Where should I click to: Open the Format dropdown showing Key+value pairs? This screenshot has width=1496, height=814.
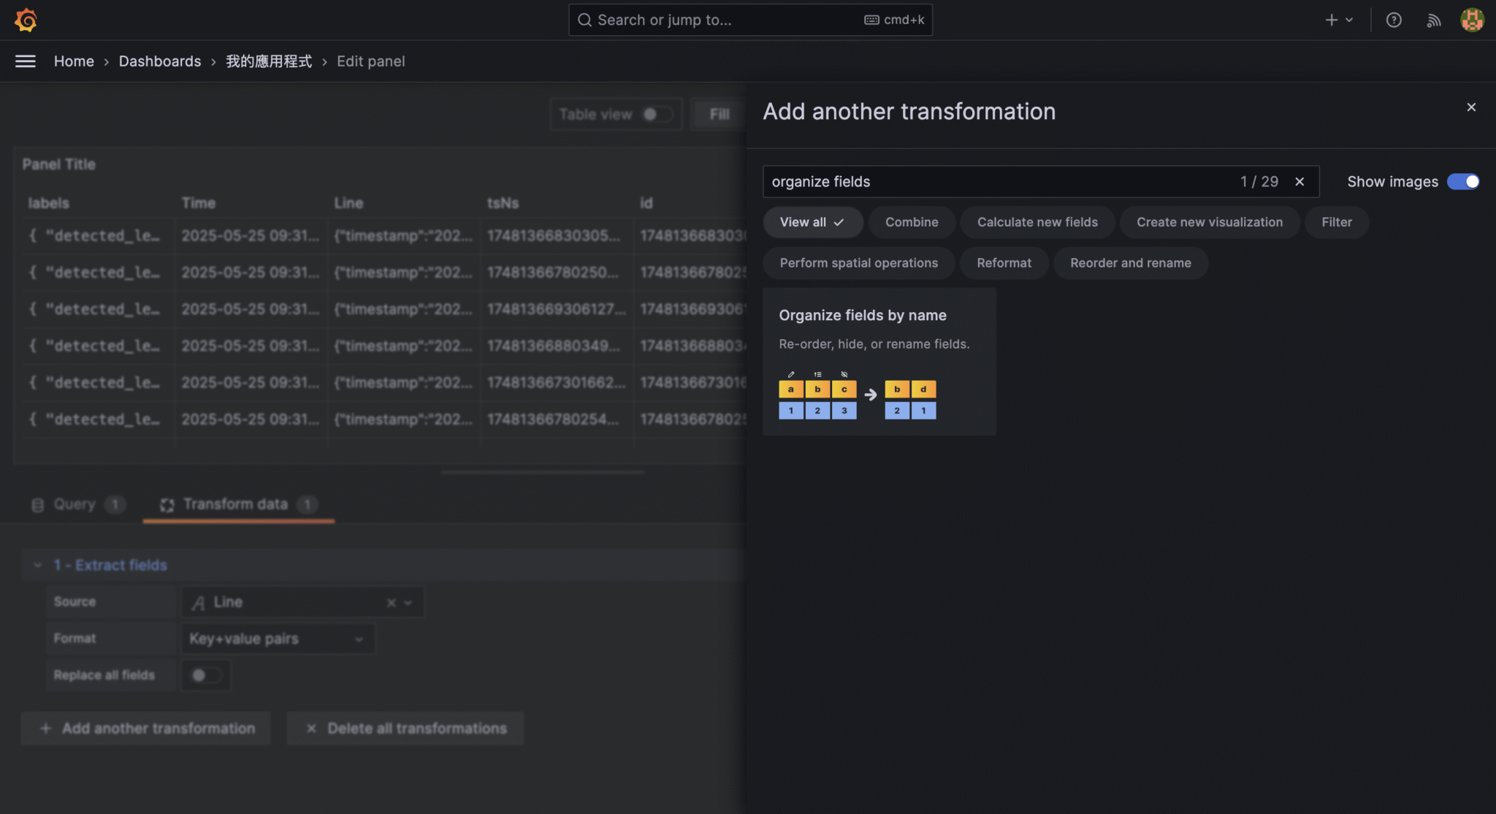[x=278, y=638]
